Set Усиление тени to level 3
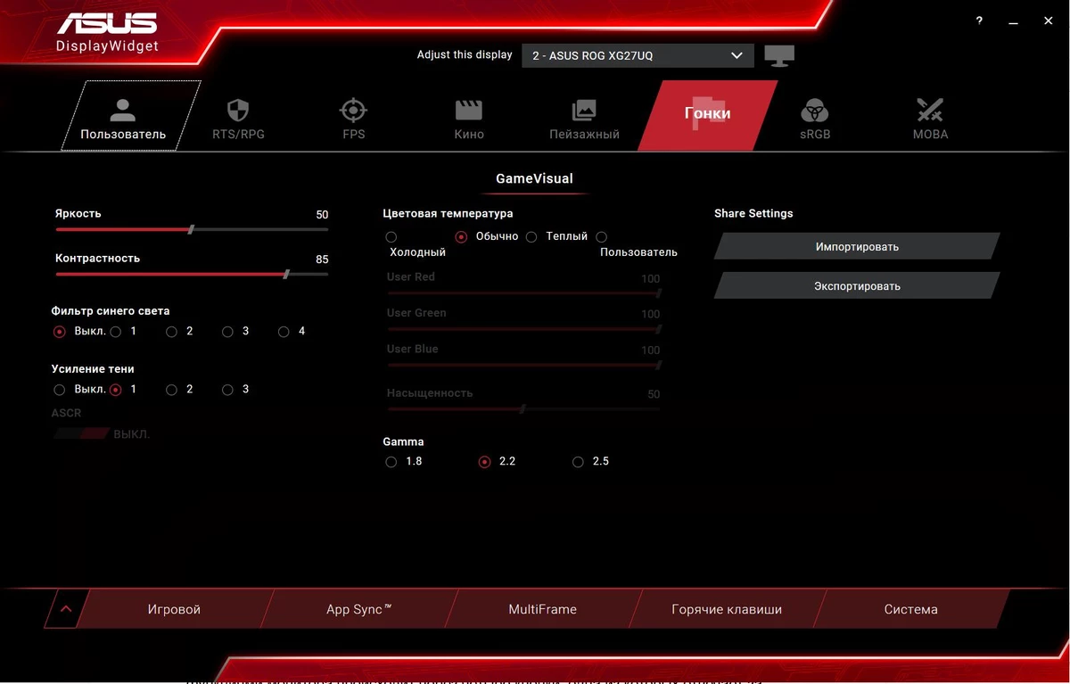This screenshot has height=684, width=1070. tap(228, 390)
